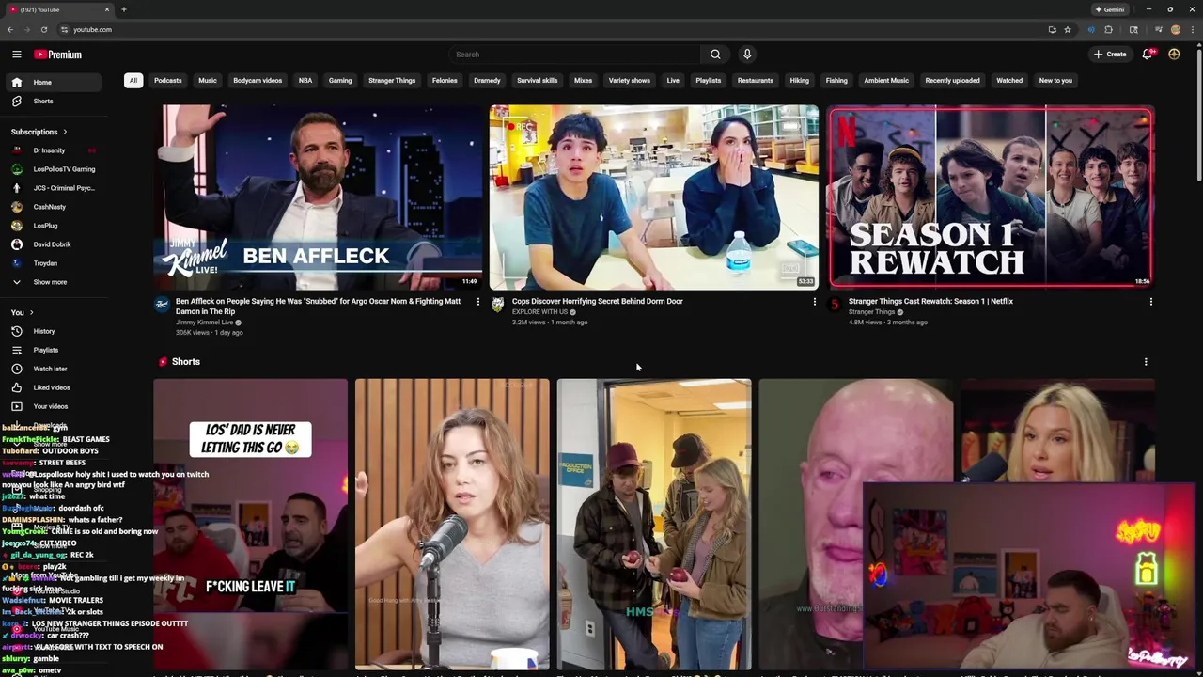This screenshot has height=677, width=1203.
Task: Select the All filter chip
Action: pyautogui.click(x=133, y=81)
